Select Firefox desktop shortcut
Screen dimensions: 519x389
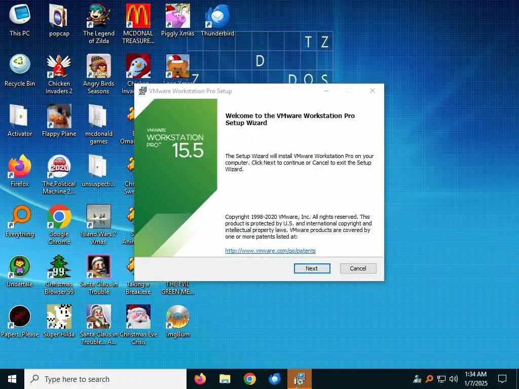[20, 171]
